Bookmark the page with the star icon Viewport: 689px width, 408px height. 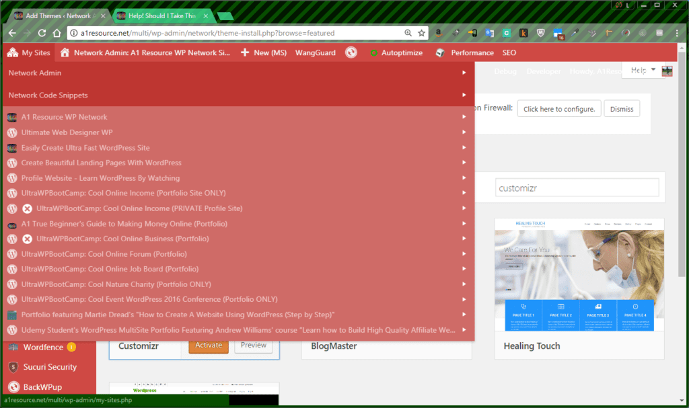[422, 32]
